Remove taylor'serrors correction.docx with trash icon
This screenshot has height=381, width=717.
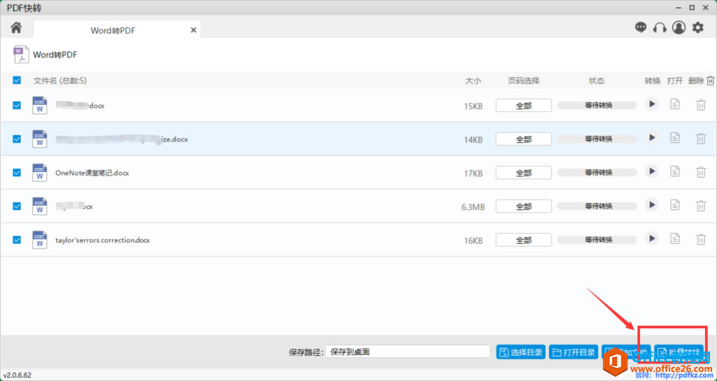point(700,240)
